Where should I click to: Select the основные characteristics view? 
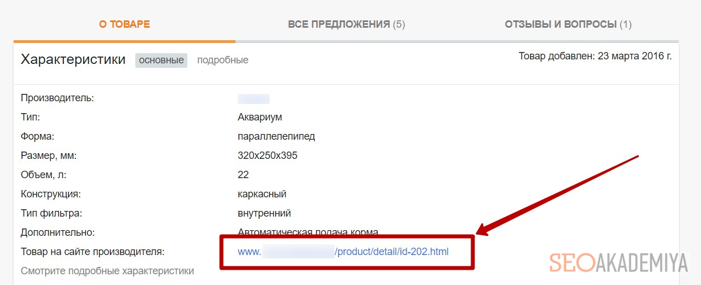161,60
